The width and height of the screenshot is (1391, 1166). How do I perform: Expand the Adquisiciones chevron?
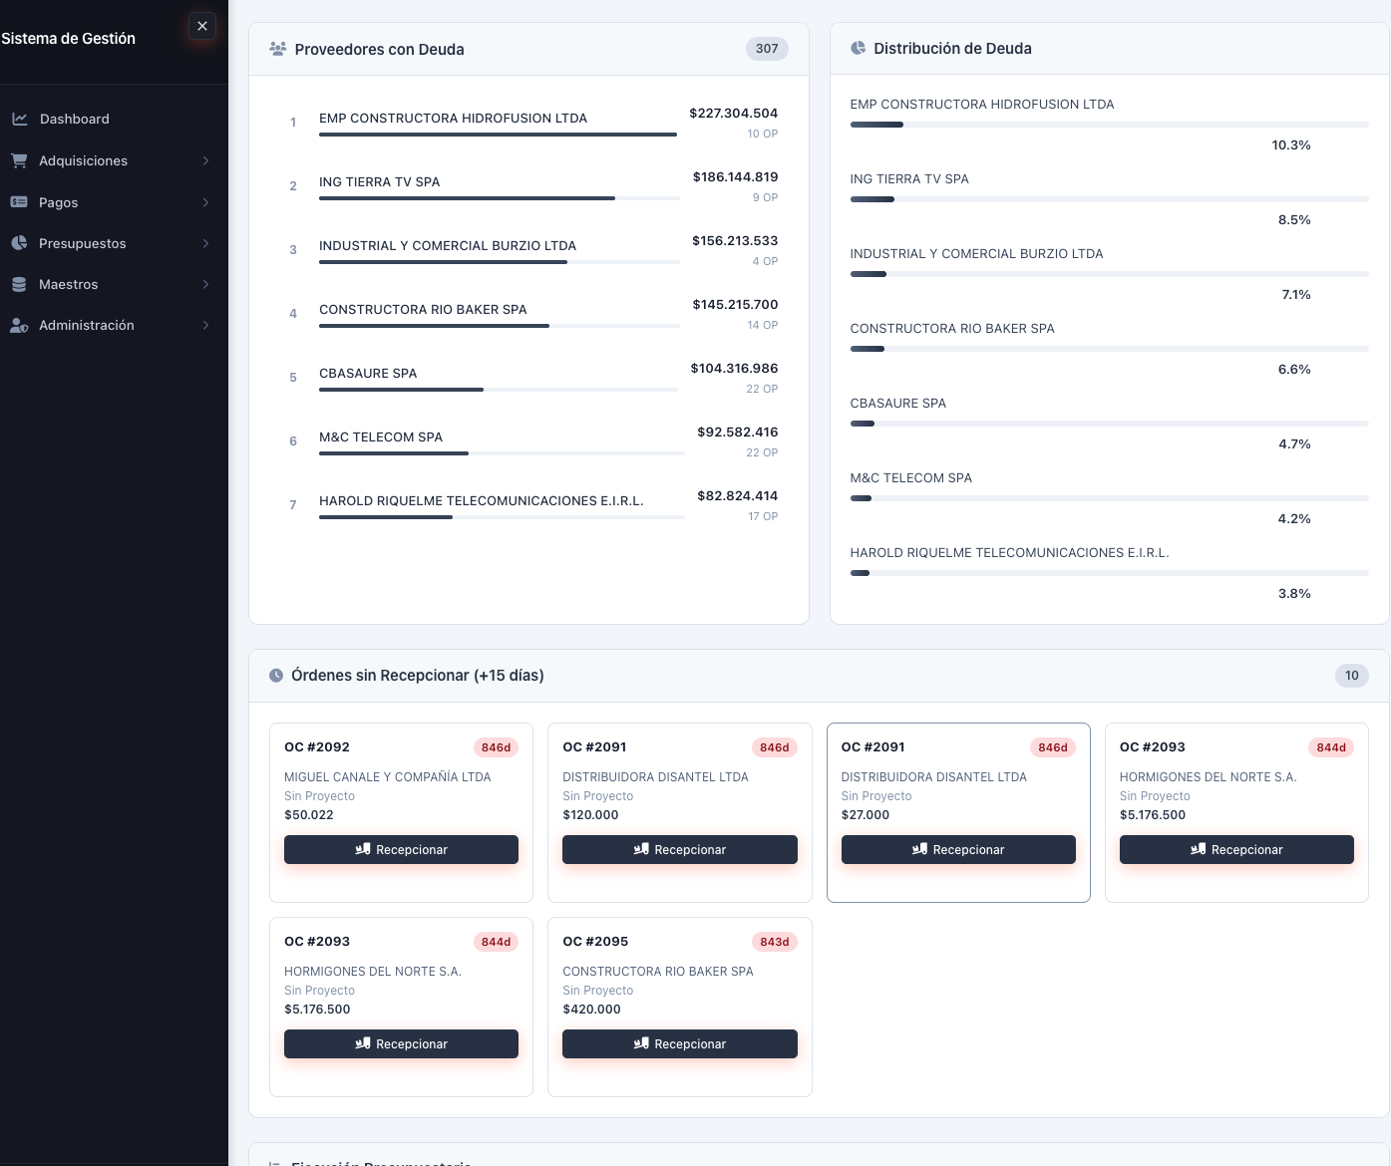click(x=205, y=160)
